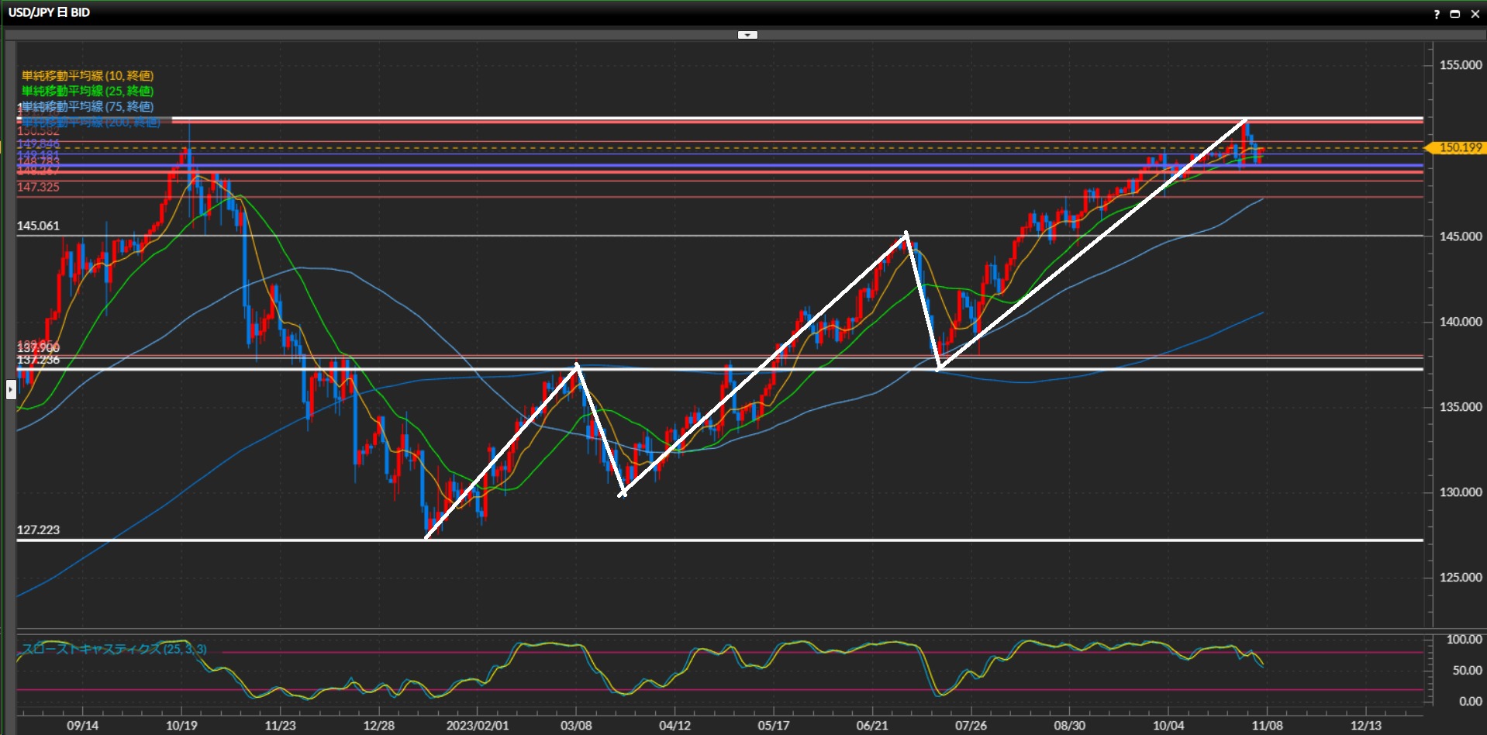Click the USD/JPY window title text

pos(49,12)
